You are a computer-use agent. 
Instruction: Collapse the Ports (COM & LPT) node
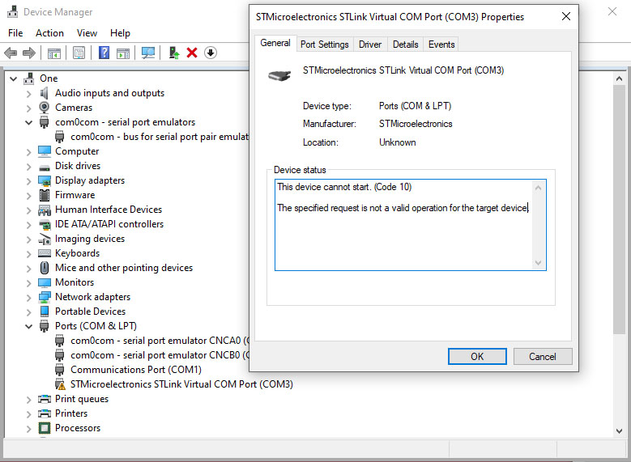(28, 326)
